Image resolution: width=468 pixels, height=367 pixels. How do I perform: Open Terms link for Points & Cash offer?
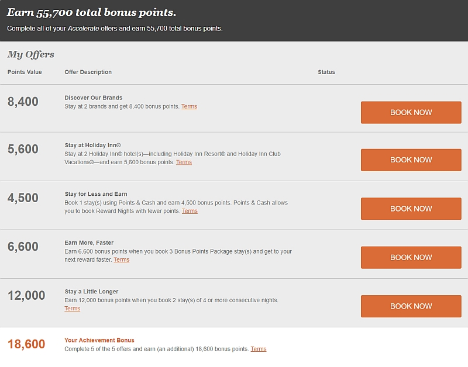coord(190,211)
